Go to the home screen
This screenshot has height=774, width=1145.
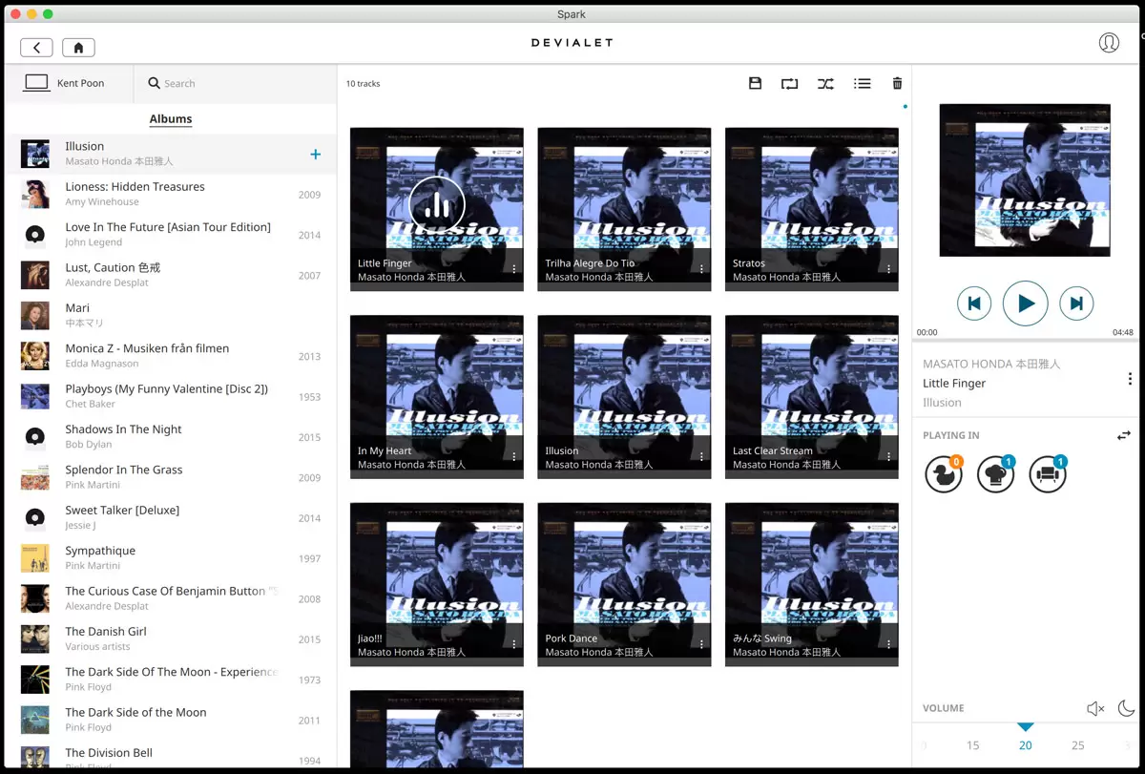click(x=78, y=48)
